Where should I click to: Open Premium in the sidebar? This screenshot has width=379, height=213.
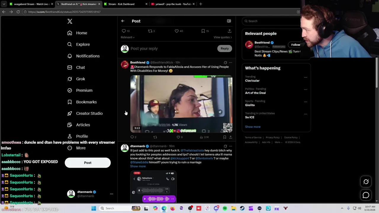click(x=80, y=90)
